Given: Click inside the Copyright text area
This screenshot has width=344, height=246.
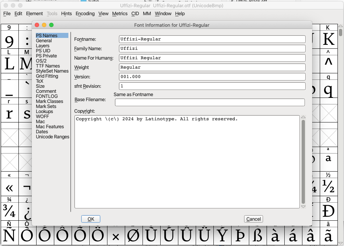Looking at the screenshot, I should click(187, 162).
